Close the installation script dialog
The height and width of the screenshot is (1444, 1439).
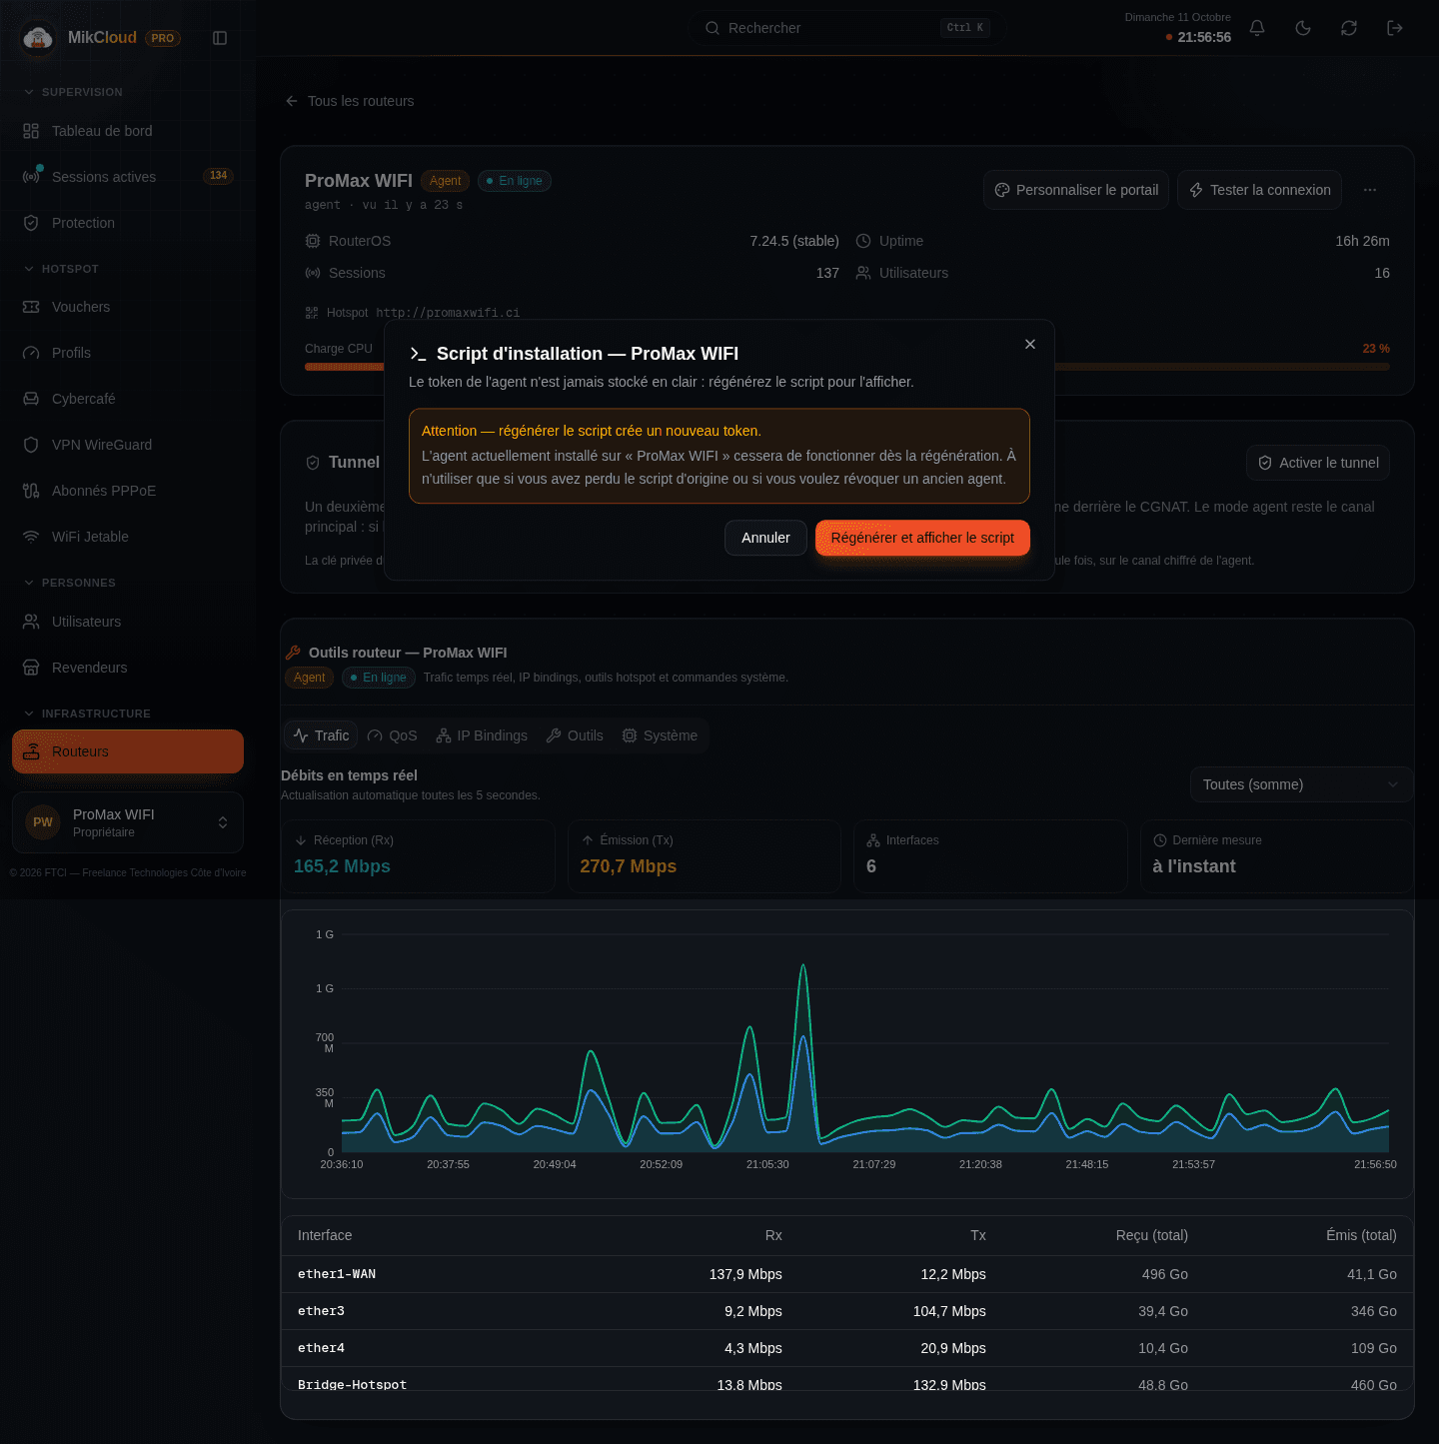1030,344
